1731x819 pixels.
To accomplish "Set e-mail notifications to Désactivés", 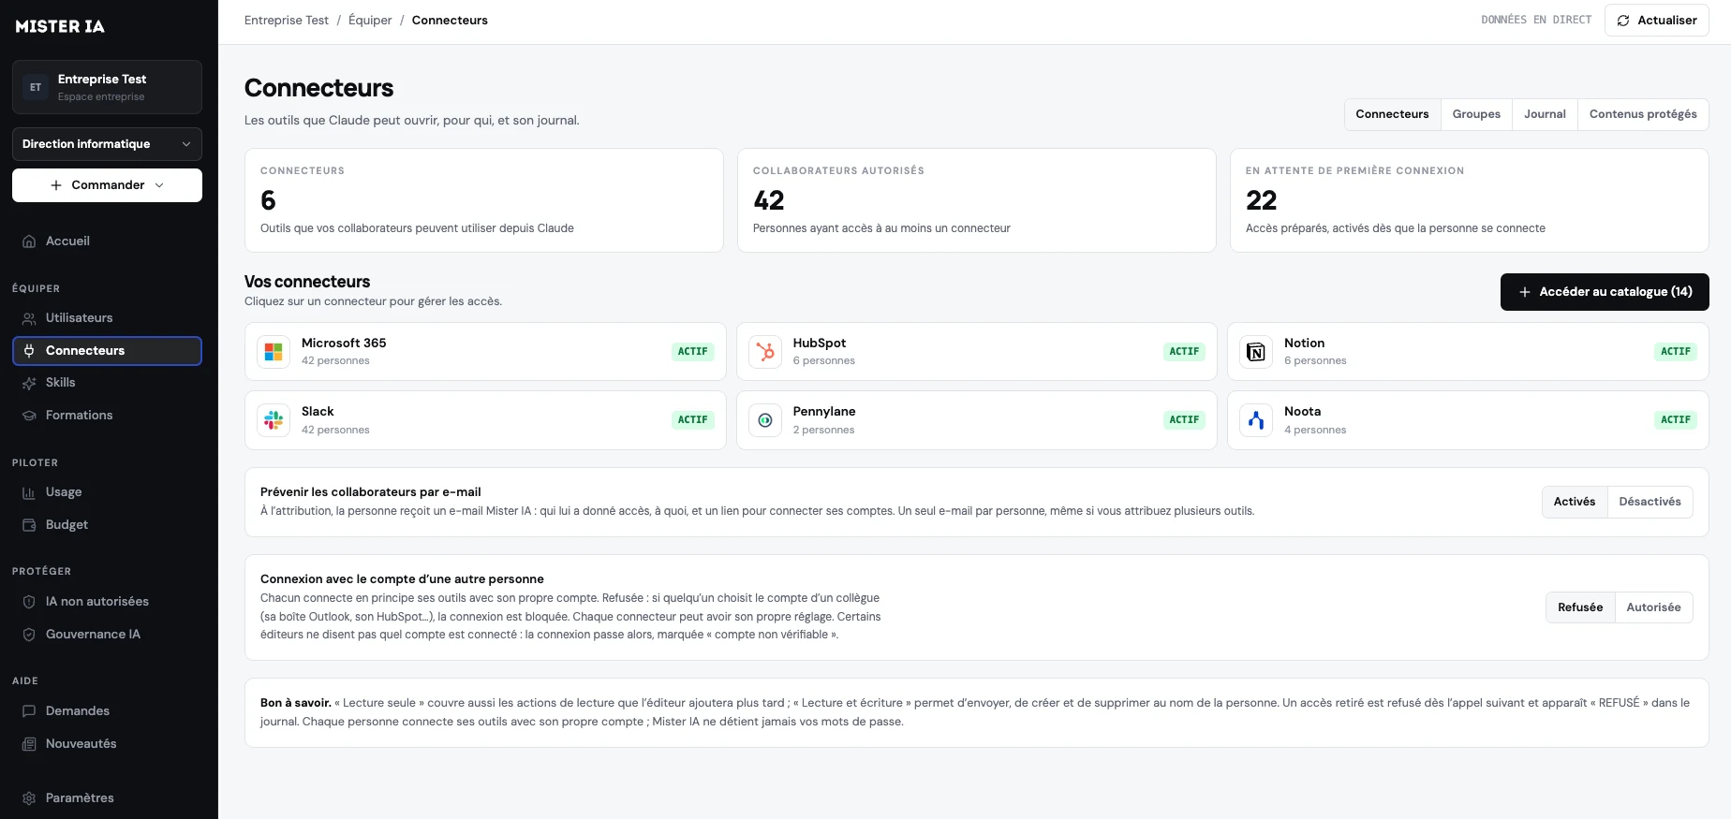I will click(x=1650, y=502).
